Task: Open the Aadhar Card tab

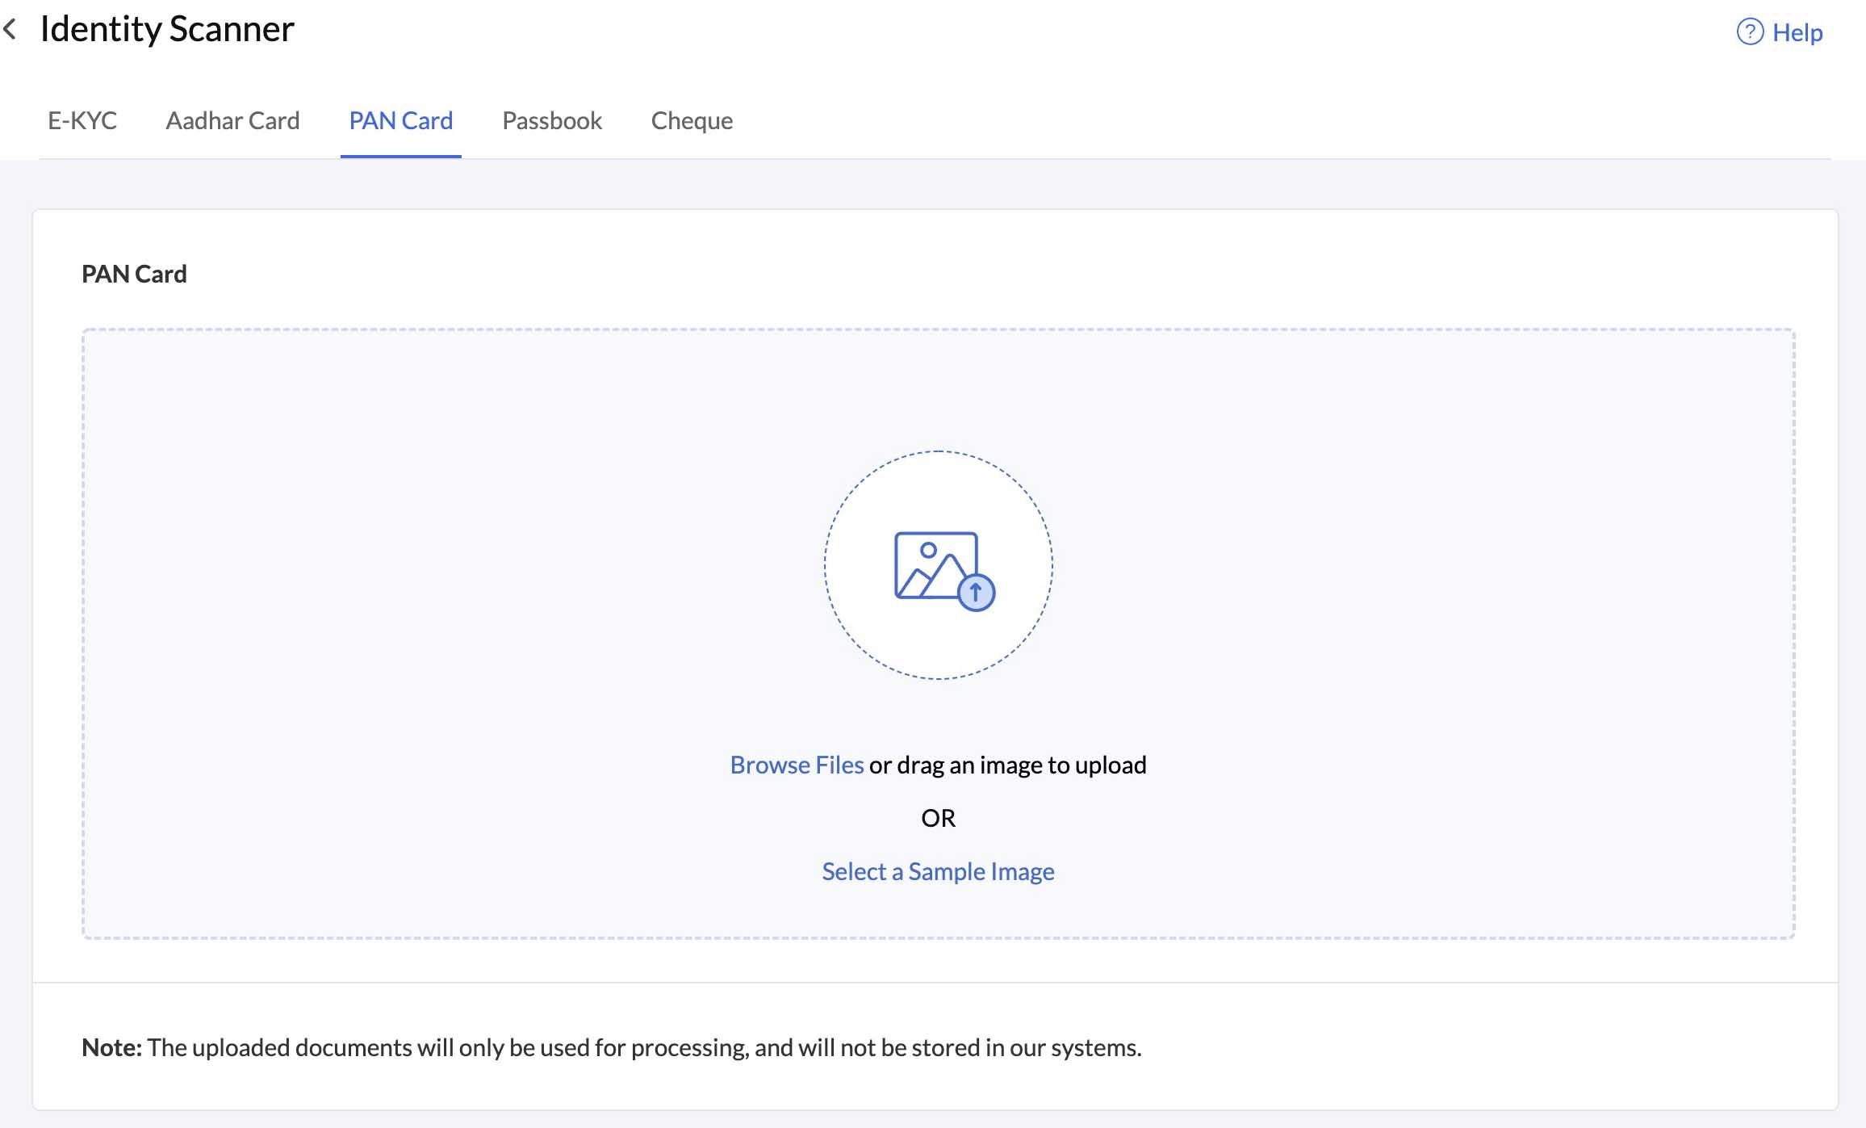Action: click(x=232, y=120)
